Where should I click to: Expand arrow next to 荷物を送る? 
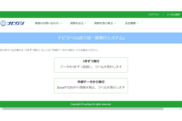[86, 23]
